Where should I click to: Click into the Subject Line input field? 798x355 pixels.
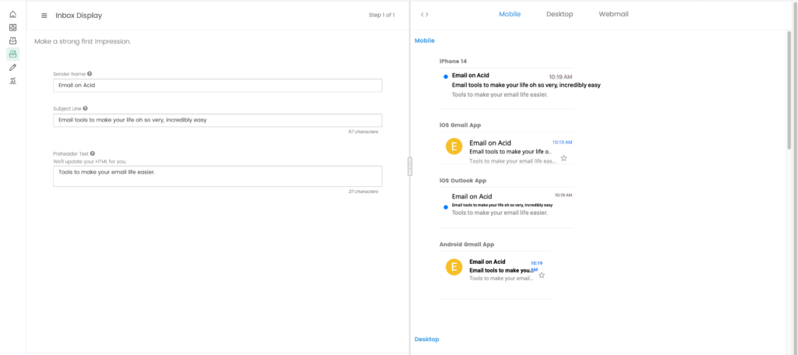(x=217, y=120)
